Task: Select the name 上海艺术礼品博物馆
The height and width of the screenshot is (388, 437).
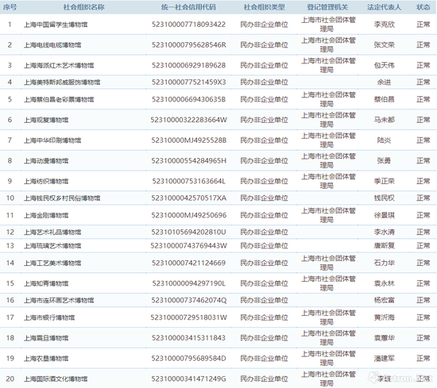Action: coord(52,232)
